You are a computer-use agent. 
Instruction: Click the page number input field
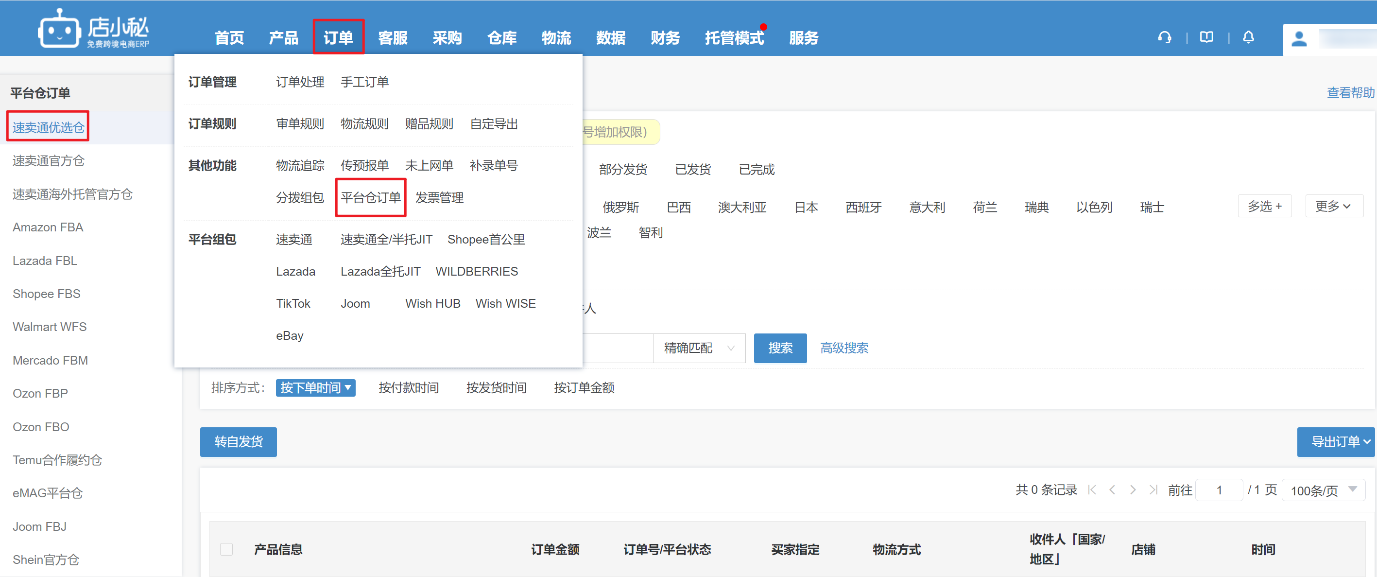pyautogui.click(x=1219, y=490)
